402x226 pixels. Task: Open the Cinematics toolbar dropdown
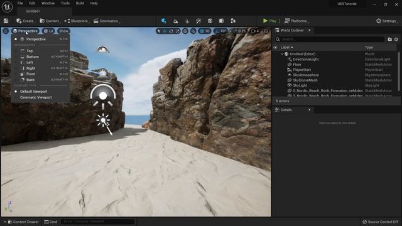(106, 21)
